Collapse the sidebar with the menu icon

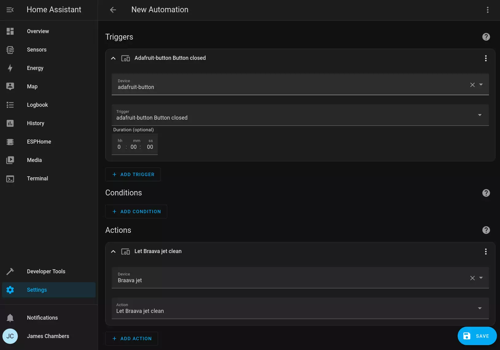(x=10, y=10)
